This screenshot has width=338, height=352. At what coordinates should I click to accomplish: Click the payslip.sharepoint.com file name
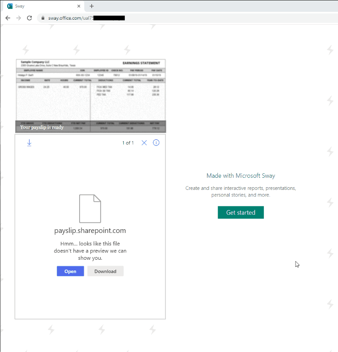pyautogui.click(x=90, y=231)
